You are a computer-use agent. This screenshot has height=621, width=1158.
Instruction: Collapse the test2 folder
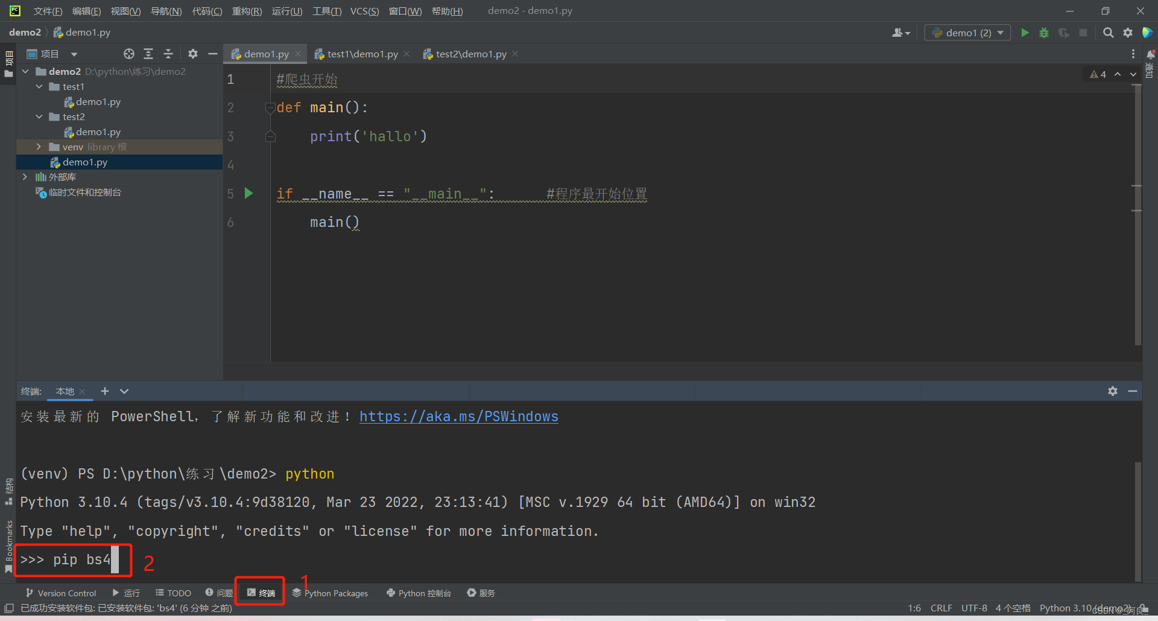pyautogui.click(x=39, y=116)
